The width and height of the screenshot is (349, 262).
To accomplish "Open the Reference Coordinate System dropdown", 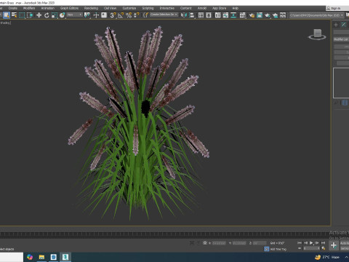I will click(74, 15).
